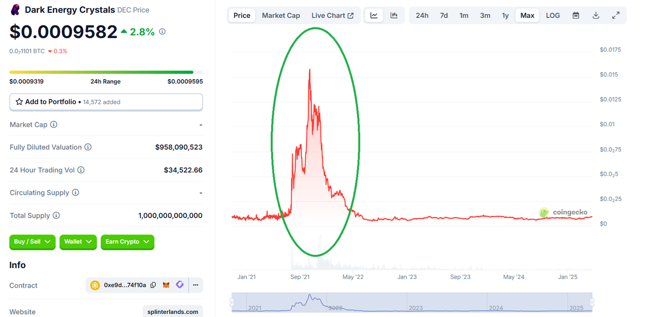This screenshot has width=650, height=317.
Task: Click the purple icon next to MetaMask fox
Action: [179, 285]
